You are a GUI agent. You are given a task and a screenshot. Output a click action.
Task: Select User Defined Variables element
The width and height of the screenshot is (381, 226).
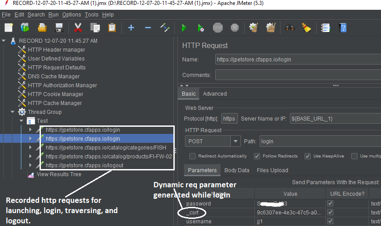[56, 59]
